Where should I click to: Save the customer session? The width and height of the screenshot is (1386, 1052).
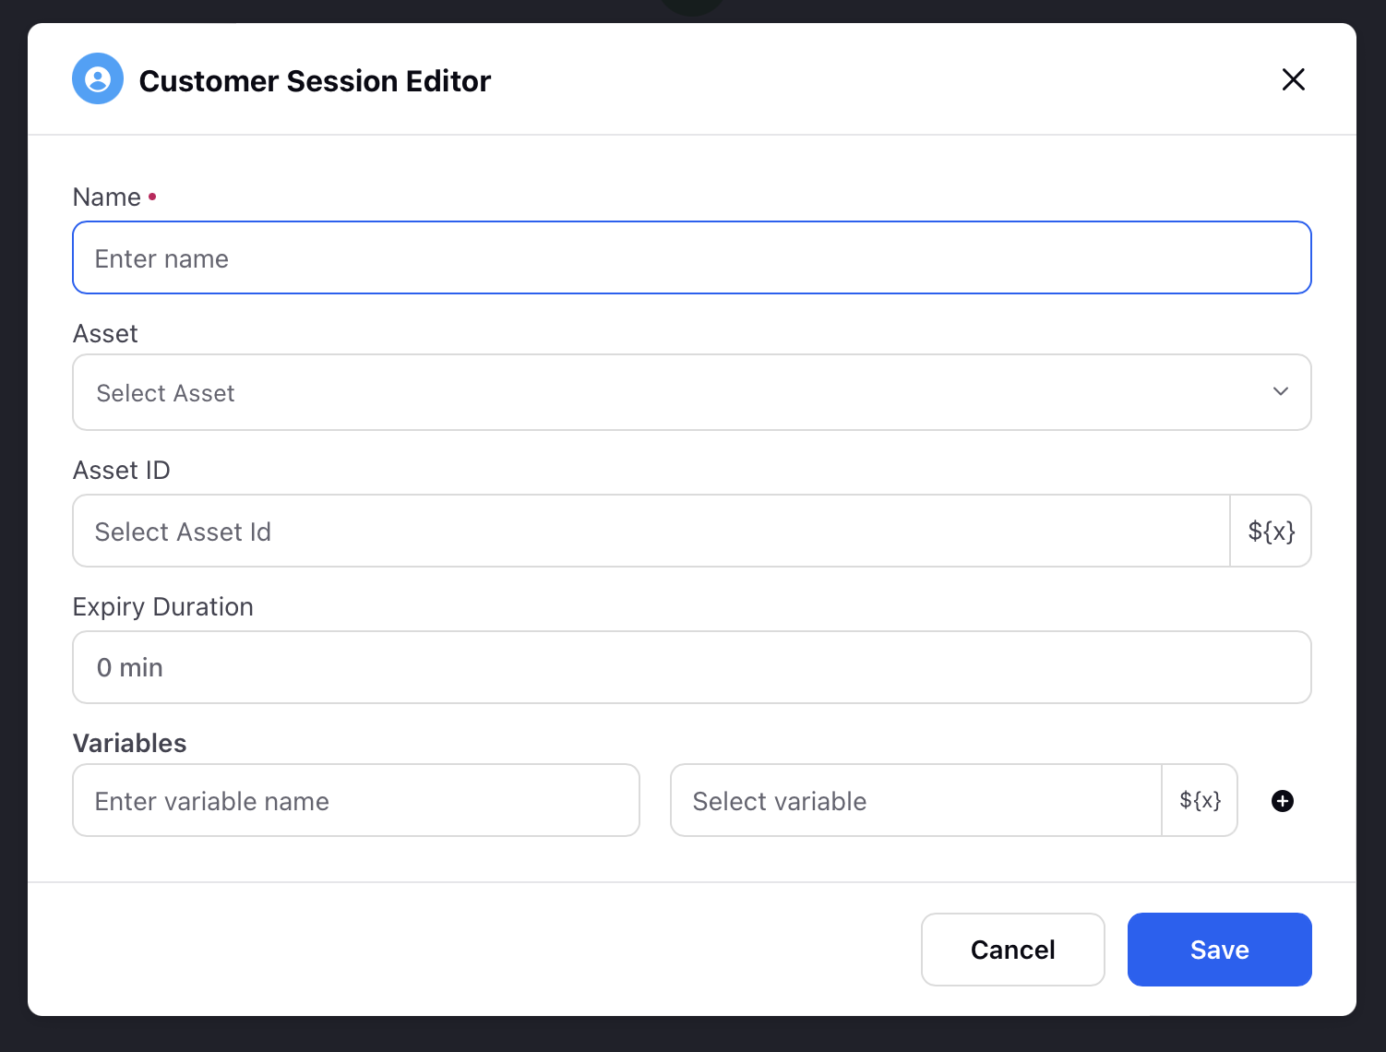point(1220,950)
